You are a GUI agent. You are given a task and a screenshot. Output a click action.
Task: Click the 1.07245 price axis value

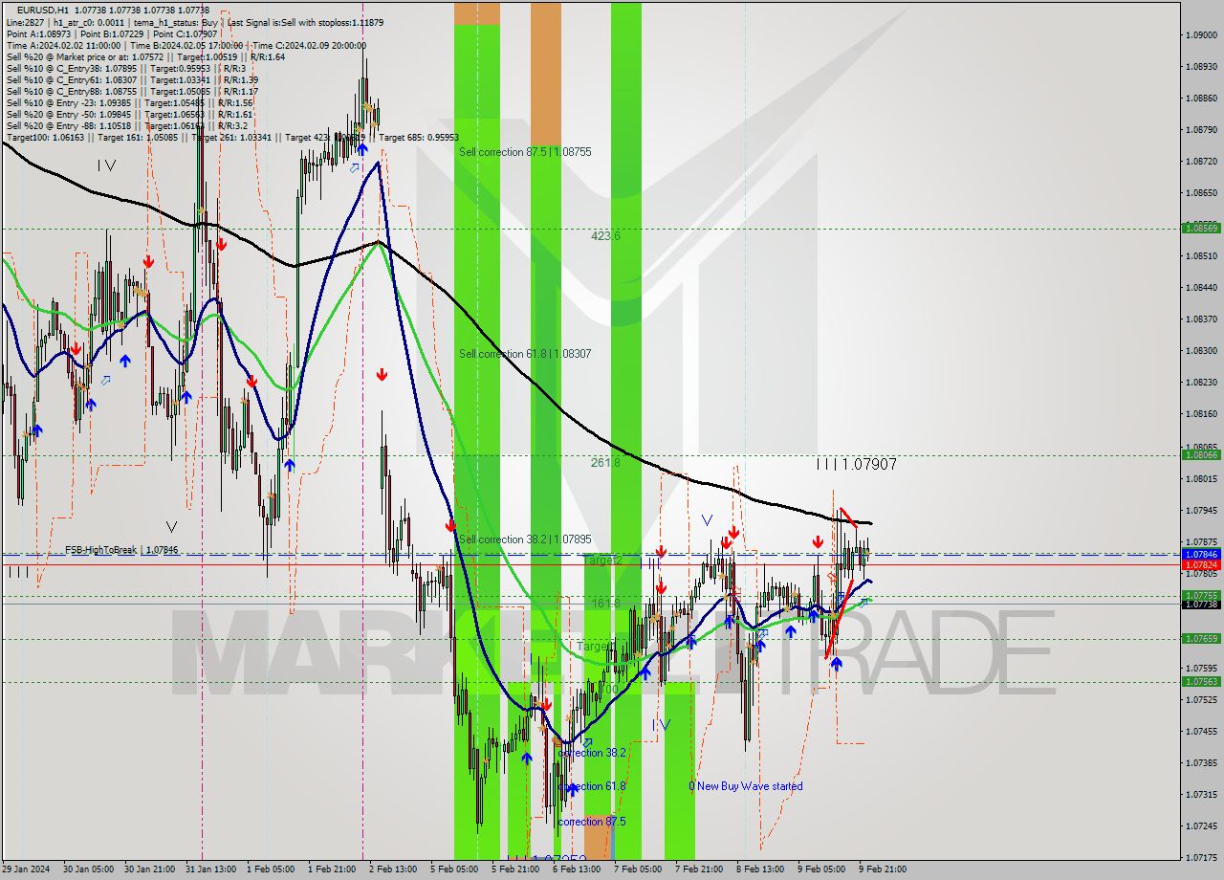[x=1201, y=825]
